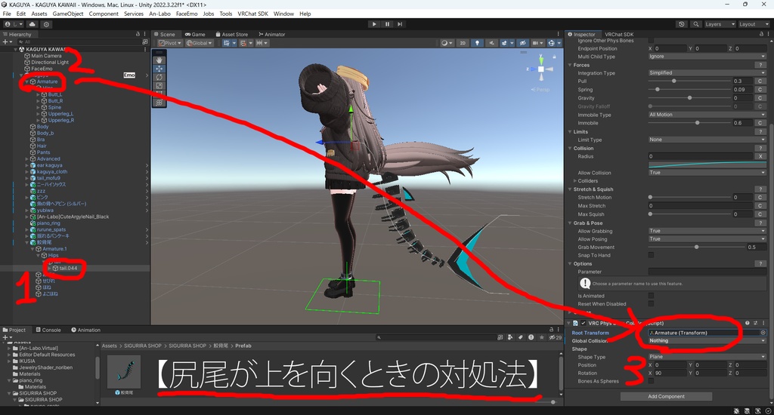
Task: Open the Layout dropdown
Action: 753,24
